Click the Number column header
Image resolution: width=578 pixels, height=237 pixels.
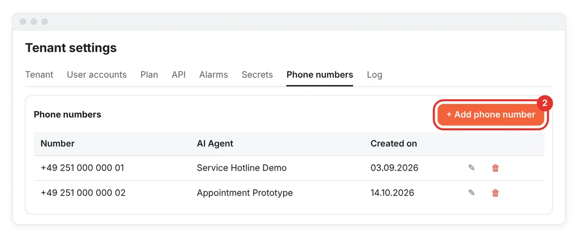[x=58, y=143]
